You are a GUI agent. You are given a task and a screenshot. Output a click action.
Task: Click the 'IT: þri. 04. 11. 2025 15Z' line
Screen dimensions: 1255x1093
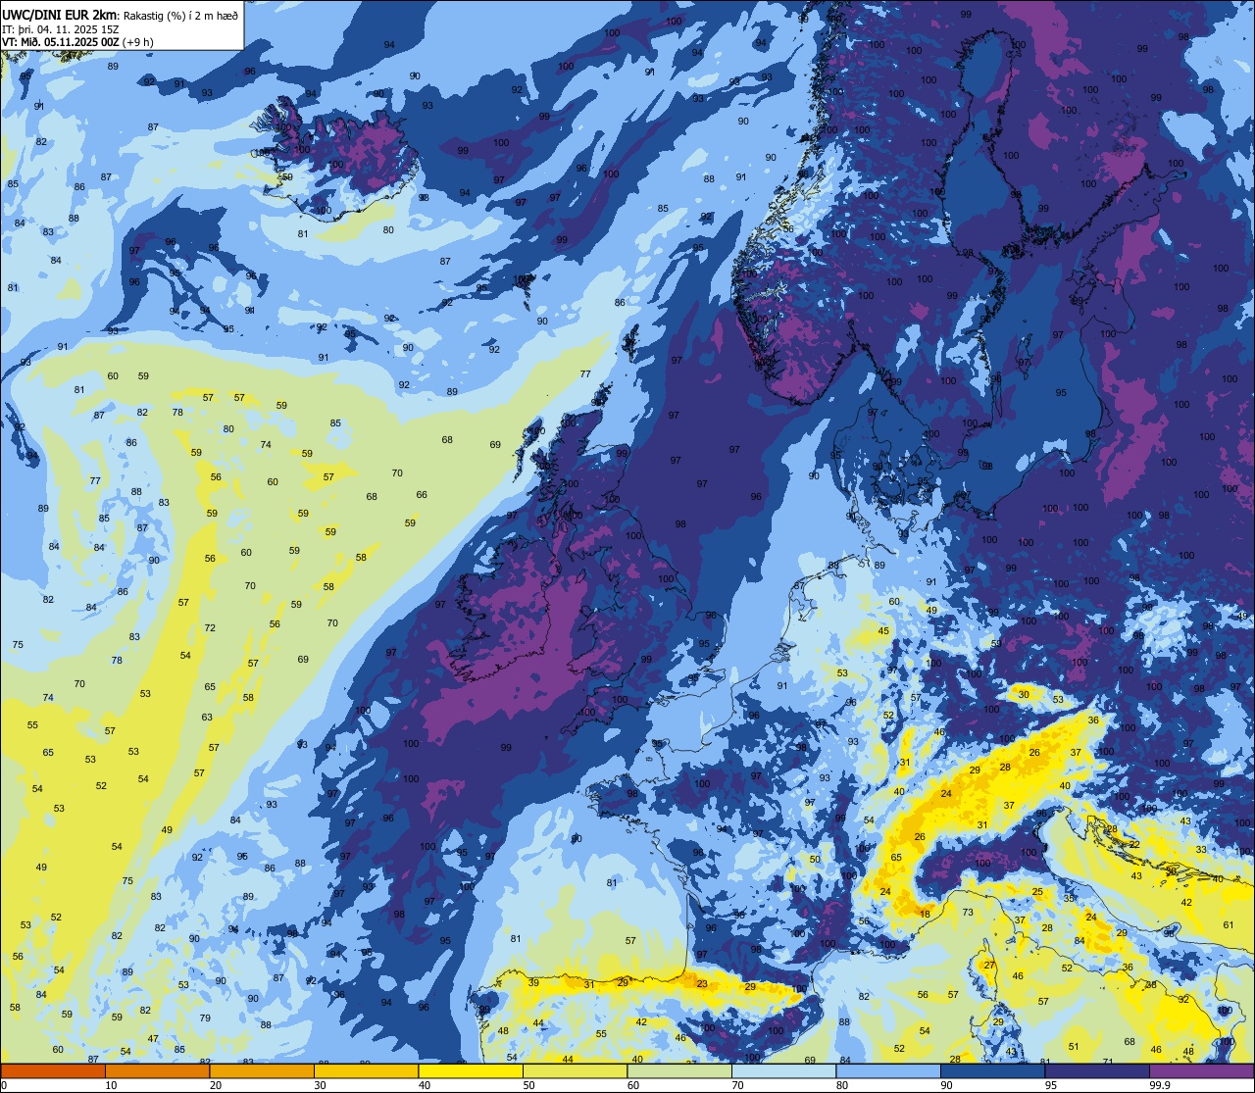pyautogui.click(x=61, y=28)
